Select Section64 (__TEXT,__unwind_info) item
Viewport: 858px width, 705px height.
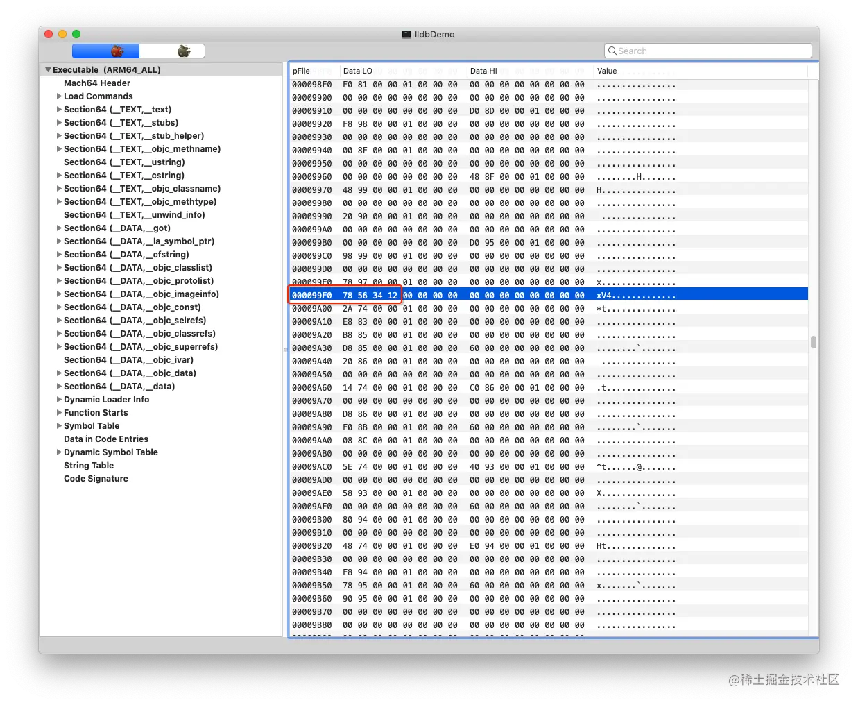point(135,215)
